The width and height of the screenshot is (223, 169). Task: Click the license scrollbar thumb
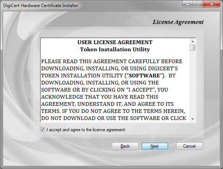click(193, 48)
